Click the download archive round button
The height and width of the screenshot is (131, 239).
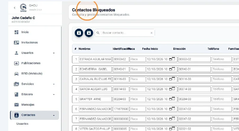click(79, 33)
